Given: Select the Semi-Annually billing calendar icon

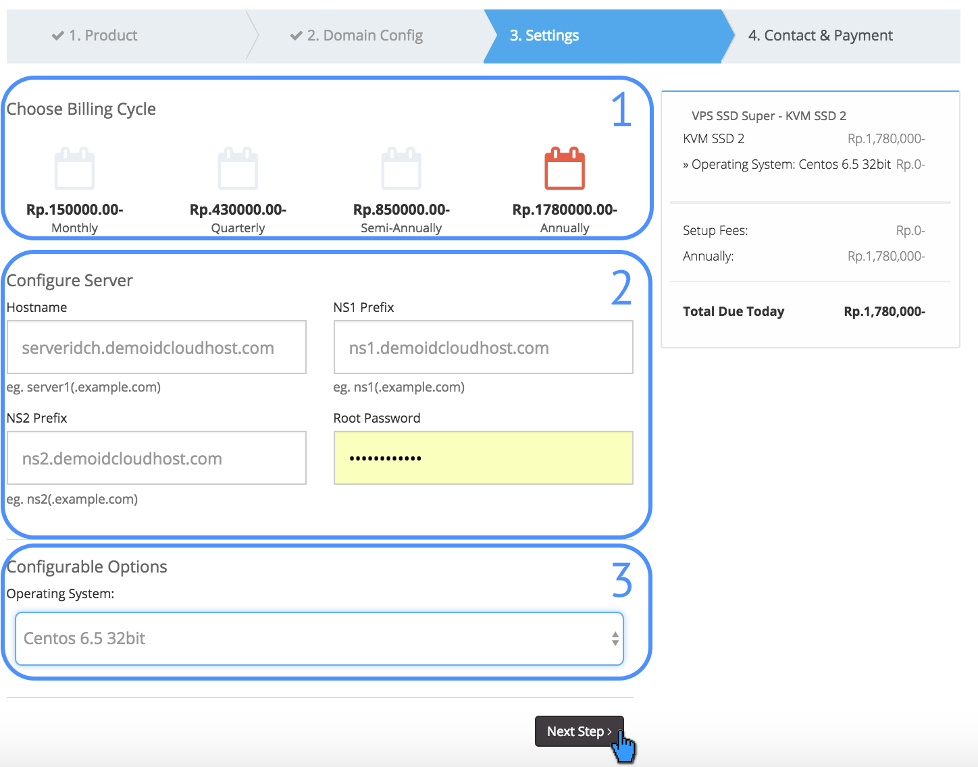Looking at the screenshot, I should pyautogui.click(x=401, y=168).
